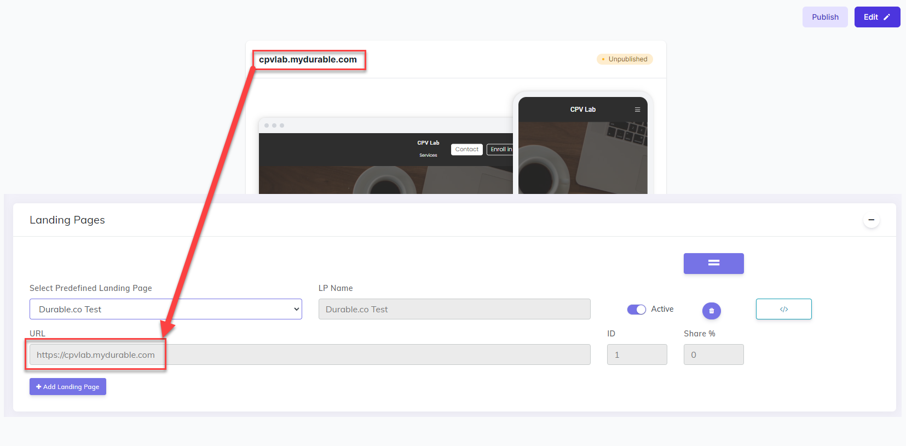Click the ID field
This screenshot has width=906, height=446.
pyautogui.click(x=637, y=354)
